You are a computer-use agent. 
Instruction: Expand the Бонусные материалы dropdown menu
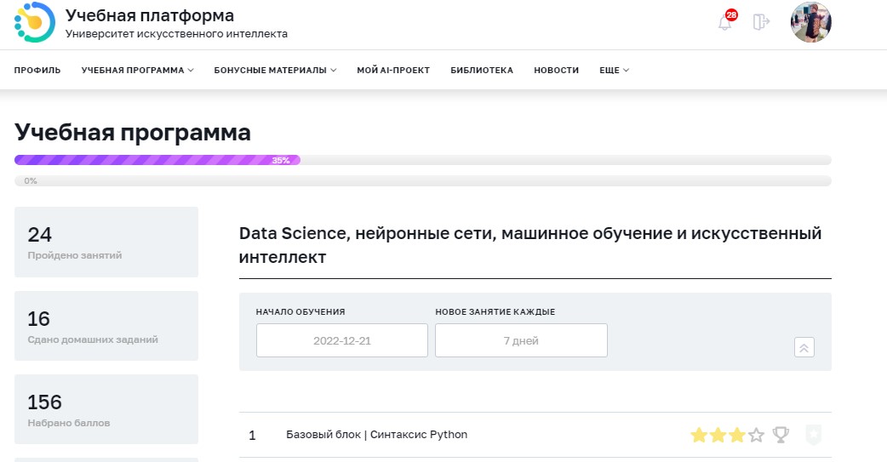tap(275, 71)
